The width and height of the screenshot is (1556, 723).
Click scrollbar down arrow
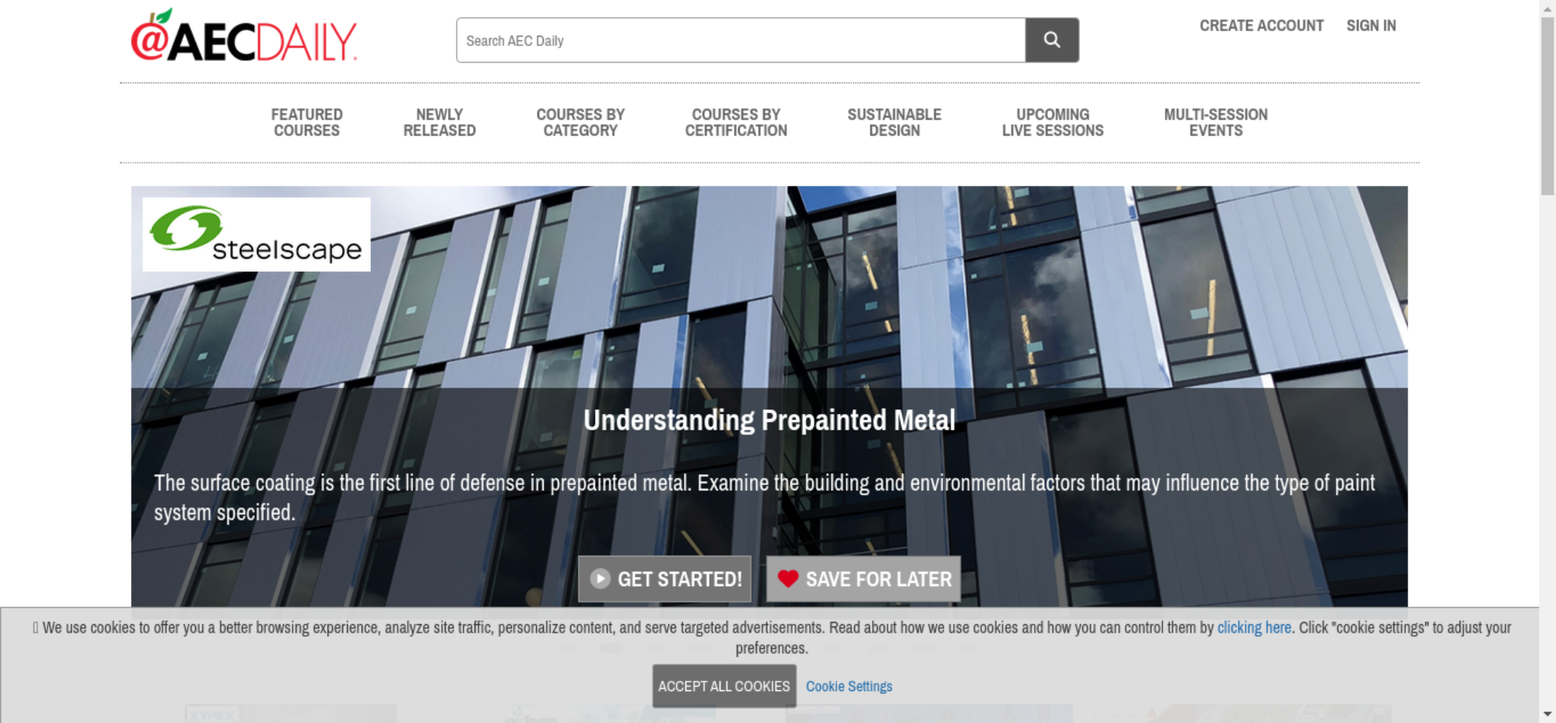(1547, 714)
